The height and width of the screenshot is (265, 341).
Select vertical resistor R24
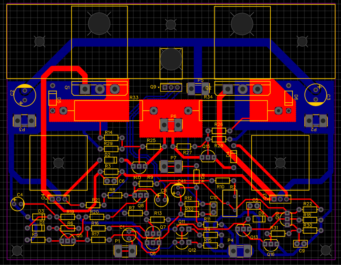[196, 177]
